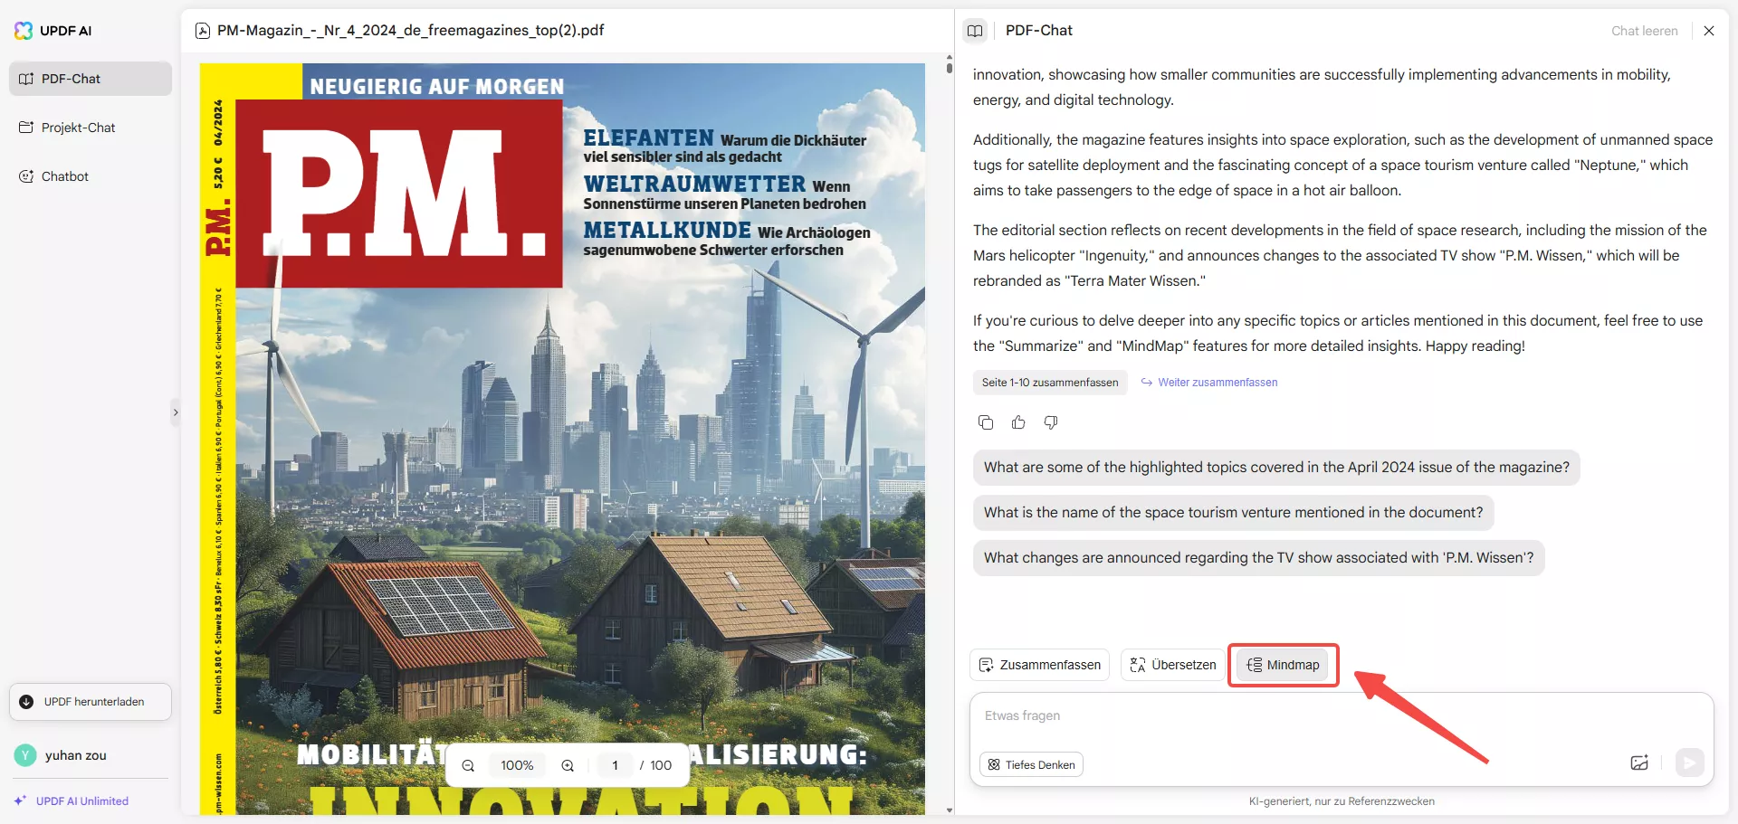This screenshot has width=1738, height=824.
Task: Click the PDF file icon beside the filename
Action: click(x=203, y=31)
